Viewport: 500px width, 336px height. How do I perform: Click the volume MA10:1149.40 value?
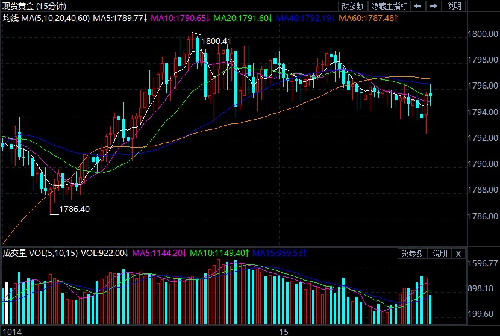coord(219,253)
